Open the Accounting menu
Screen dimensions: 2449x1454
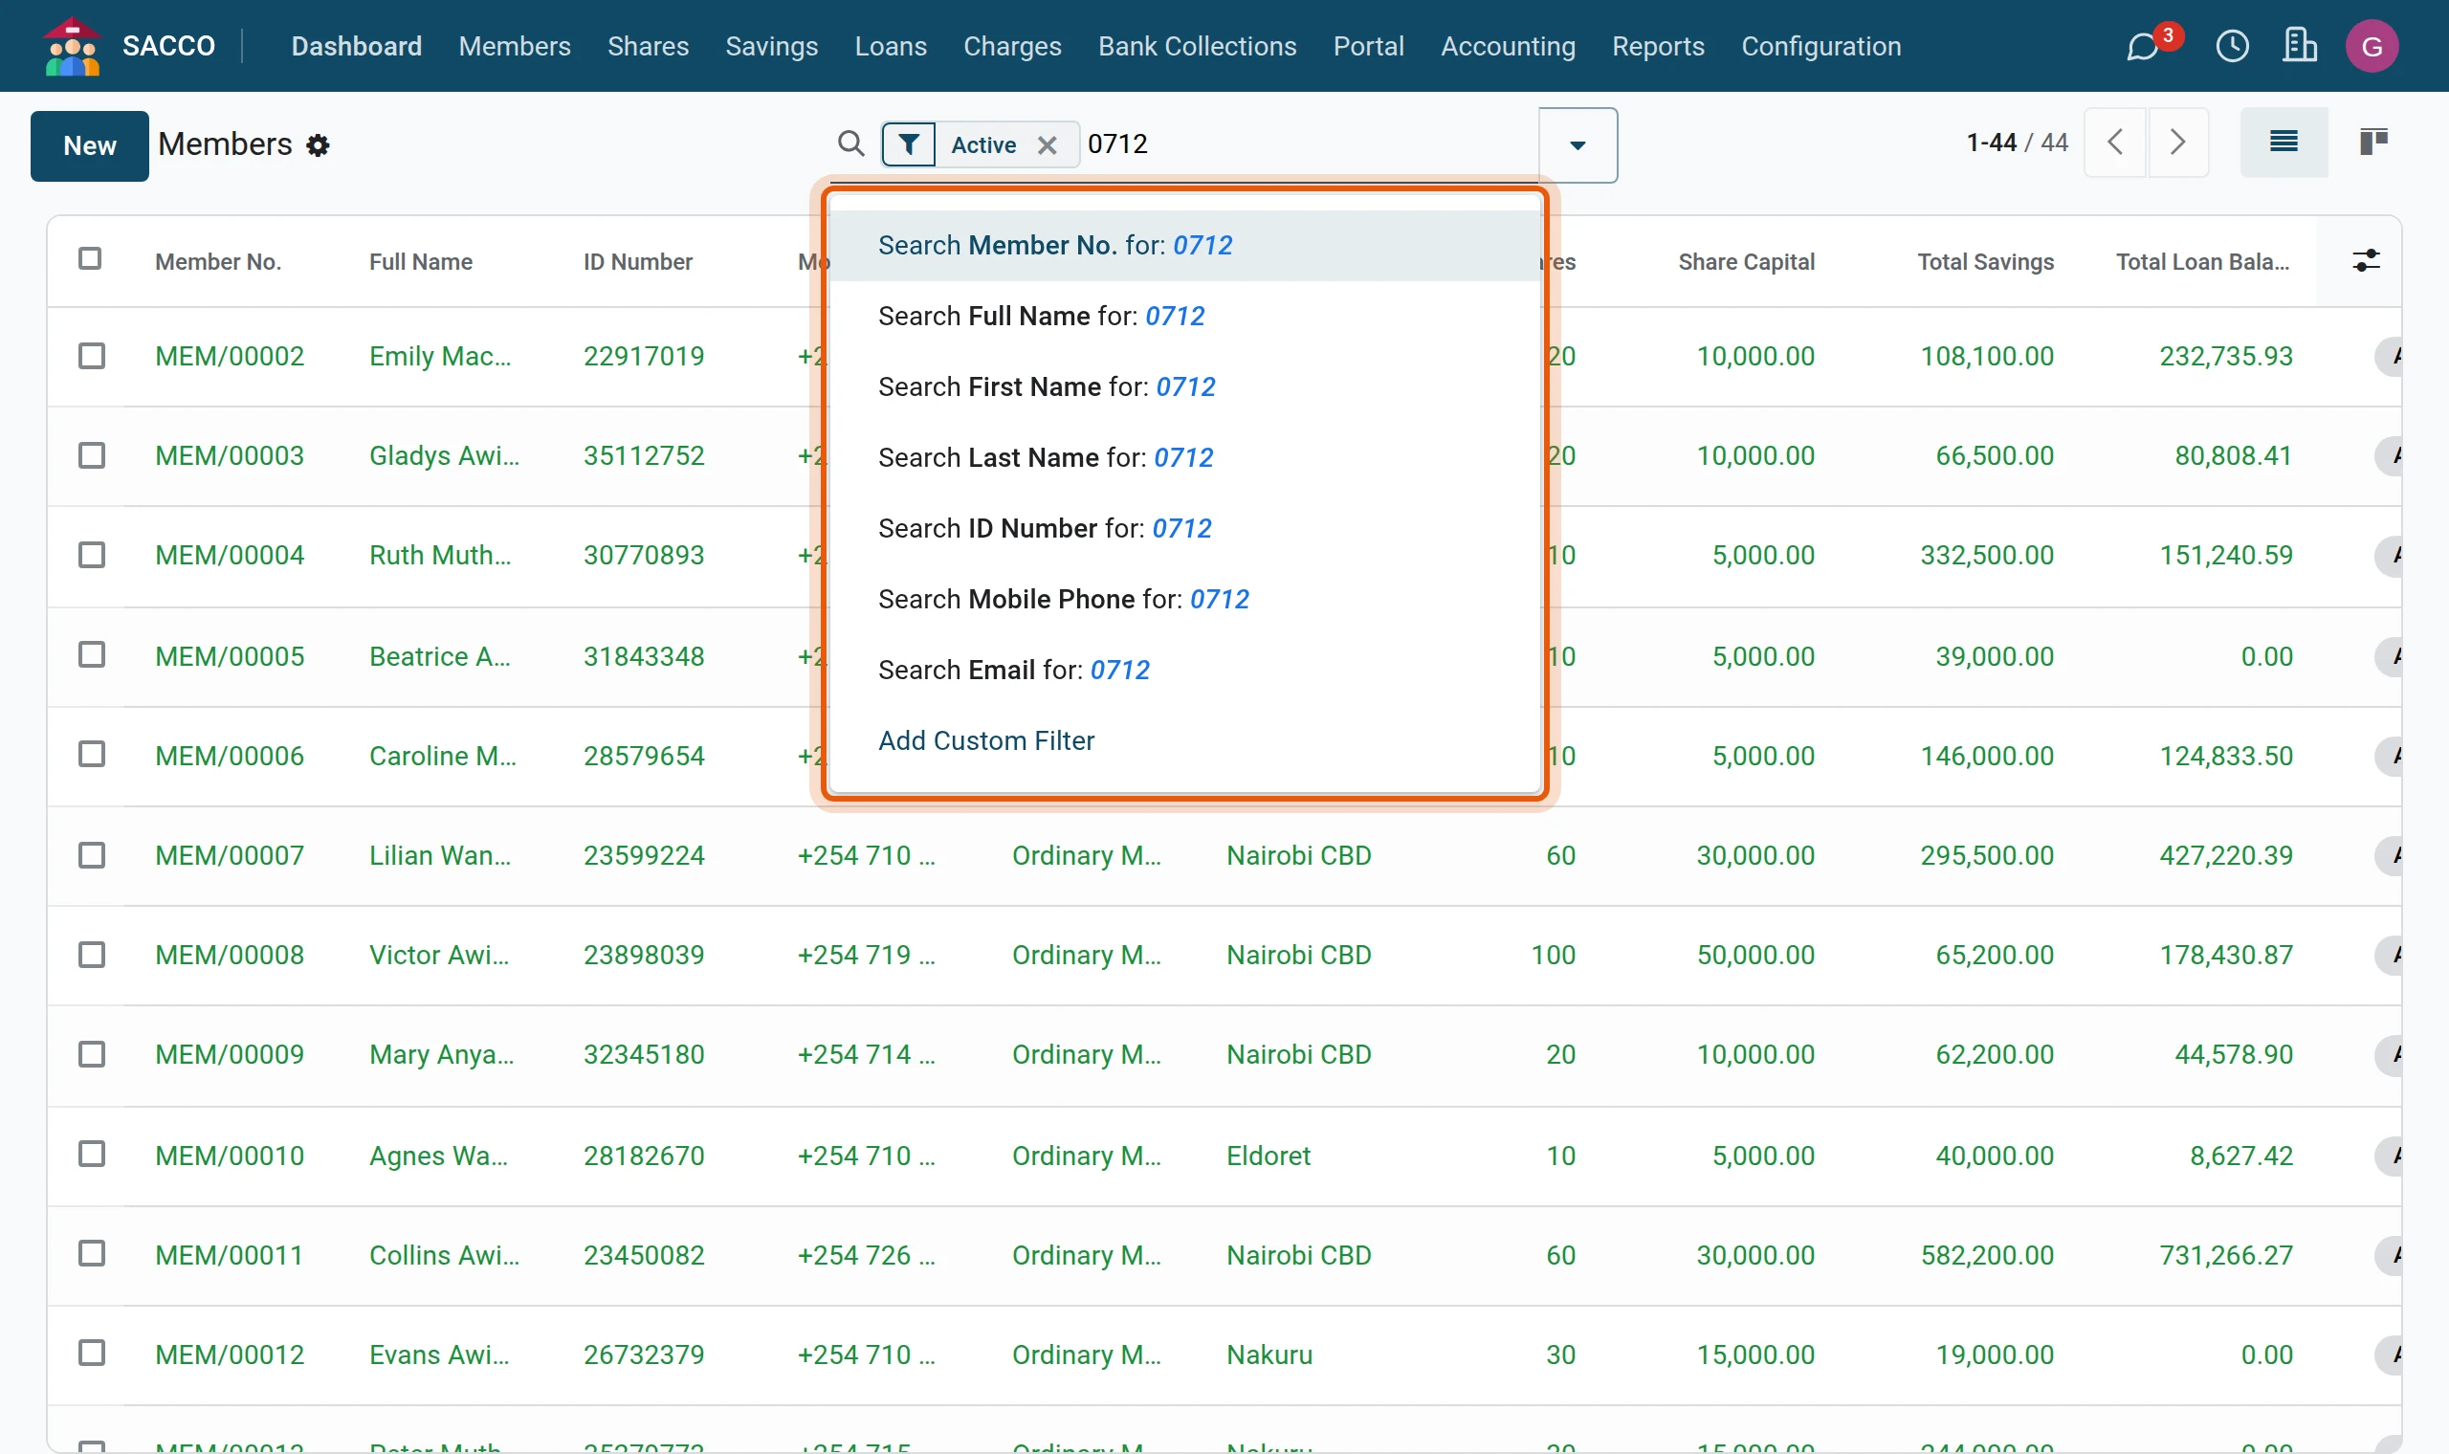pyautogui.click(x=1508, y=46)
